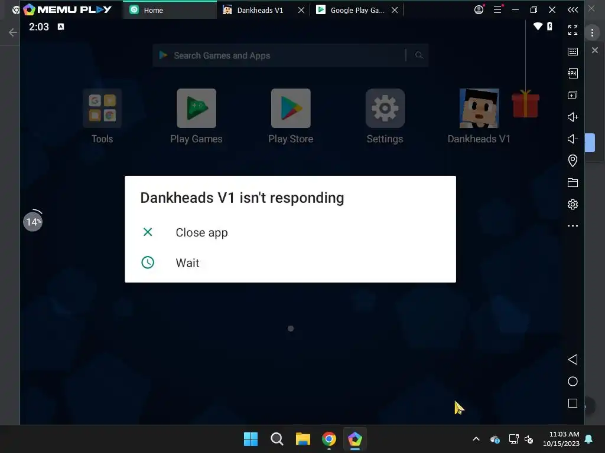Expand more tools with three dots
Image resolution: width=605 pixels, height=453 pixels.
point(573,226)
